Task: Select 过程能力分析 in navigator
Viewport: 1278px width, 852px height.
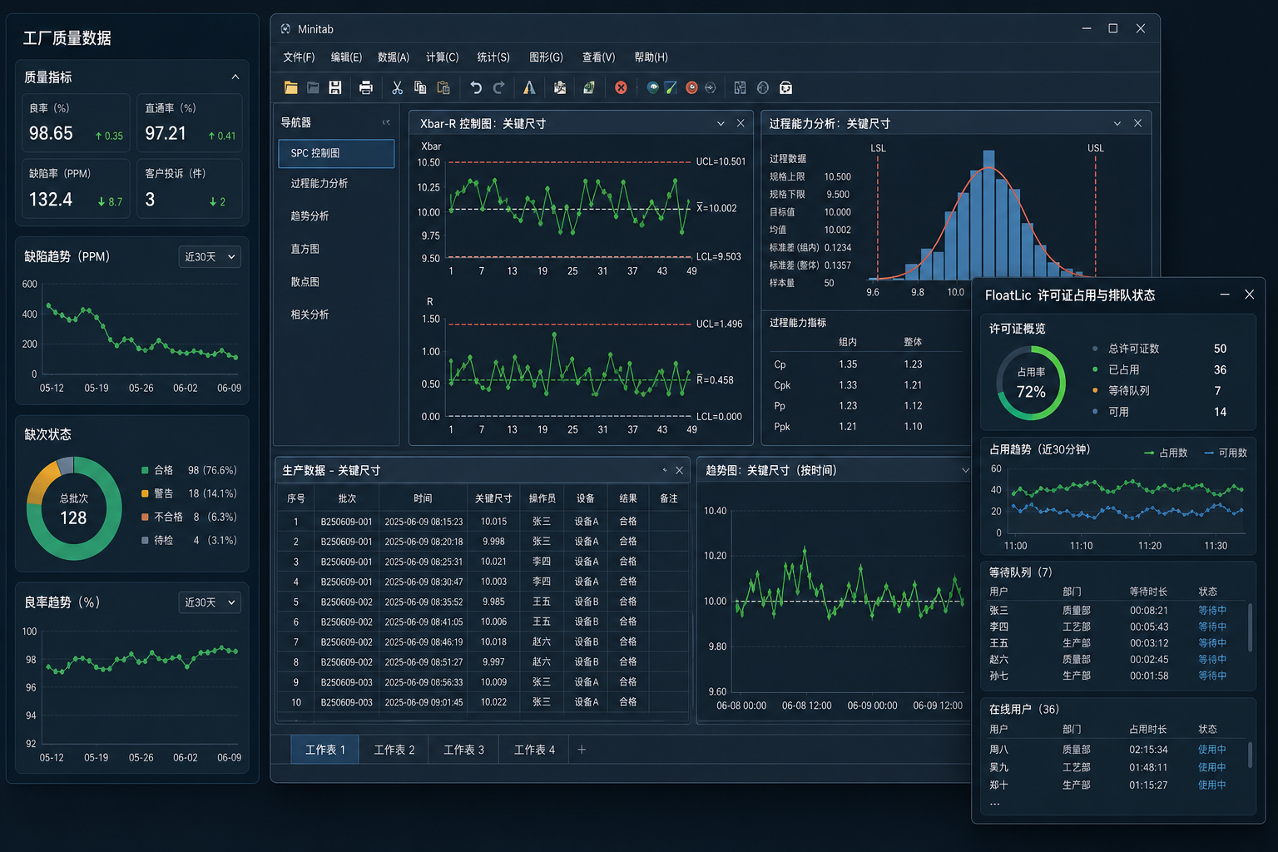Action: [336, 183]
